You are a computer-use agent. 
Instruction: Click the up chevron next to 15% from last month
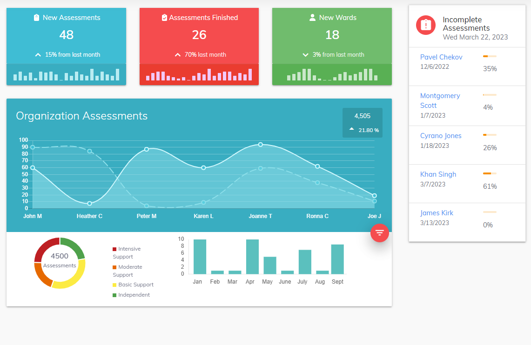pyautogui.click(x=38, y=55)
